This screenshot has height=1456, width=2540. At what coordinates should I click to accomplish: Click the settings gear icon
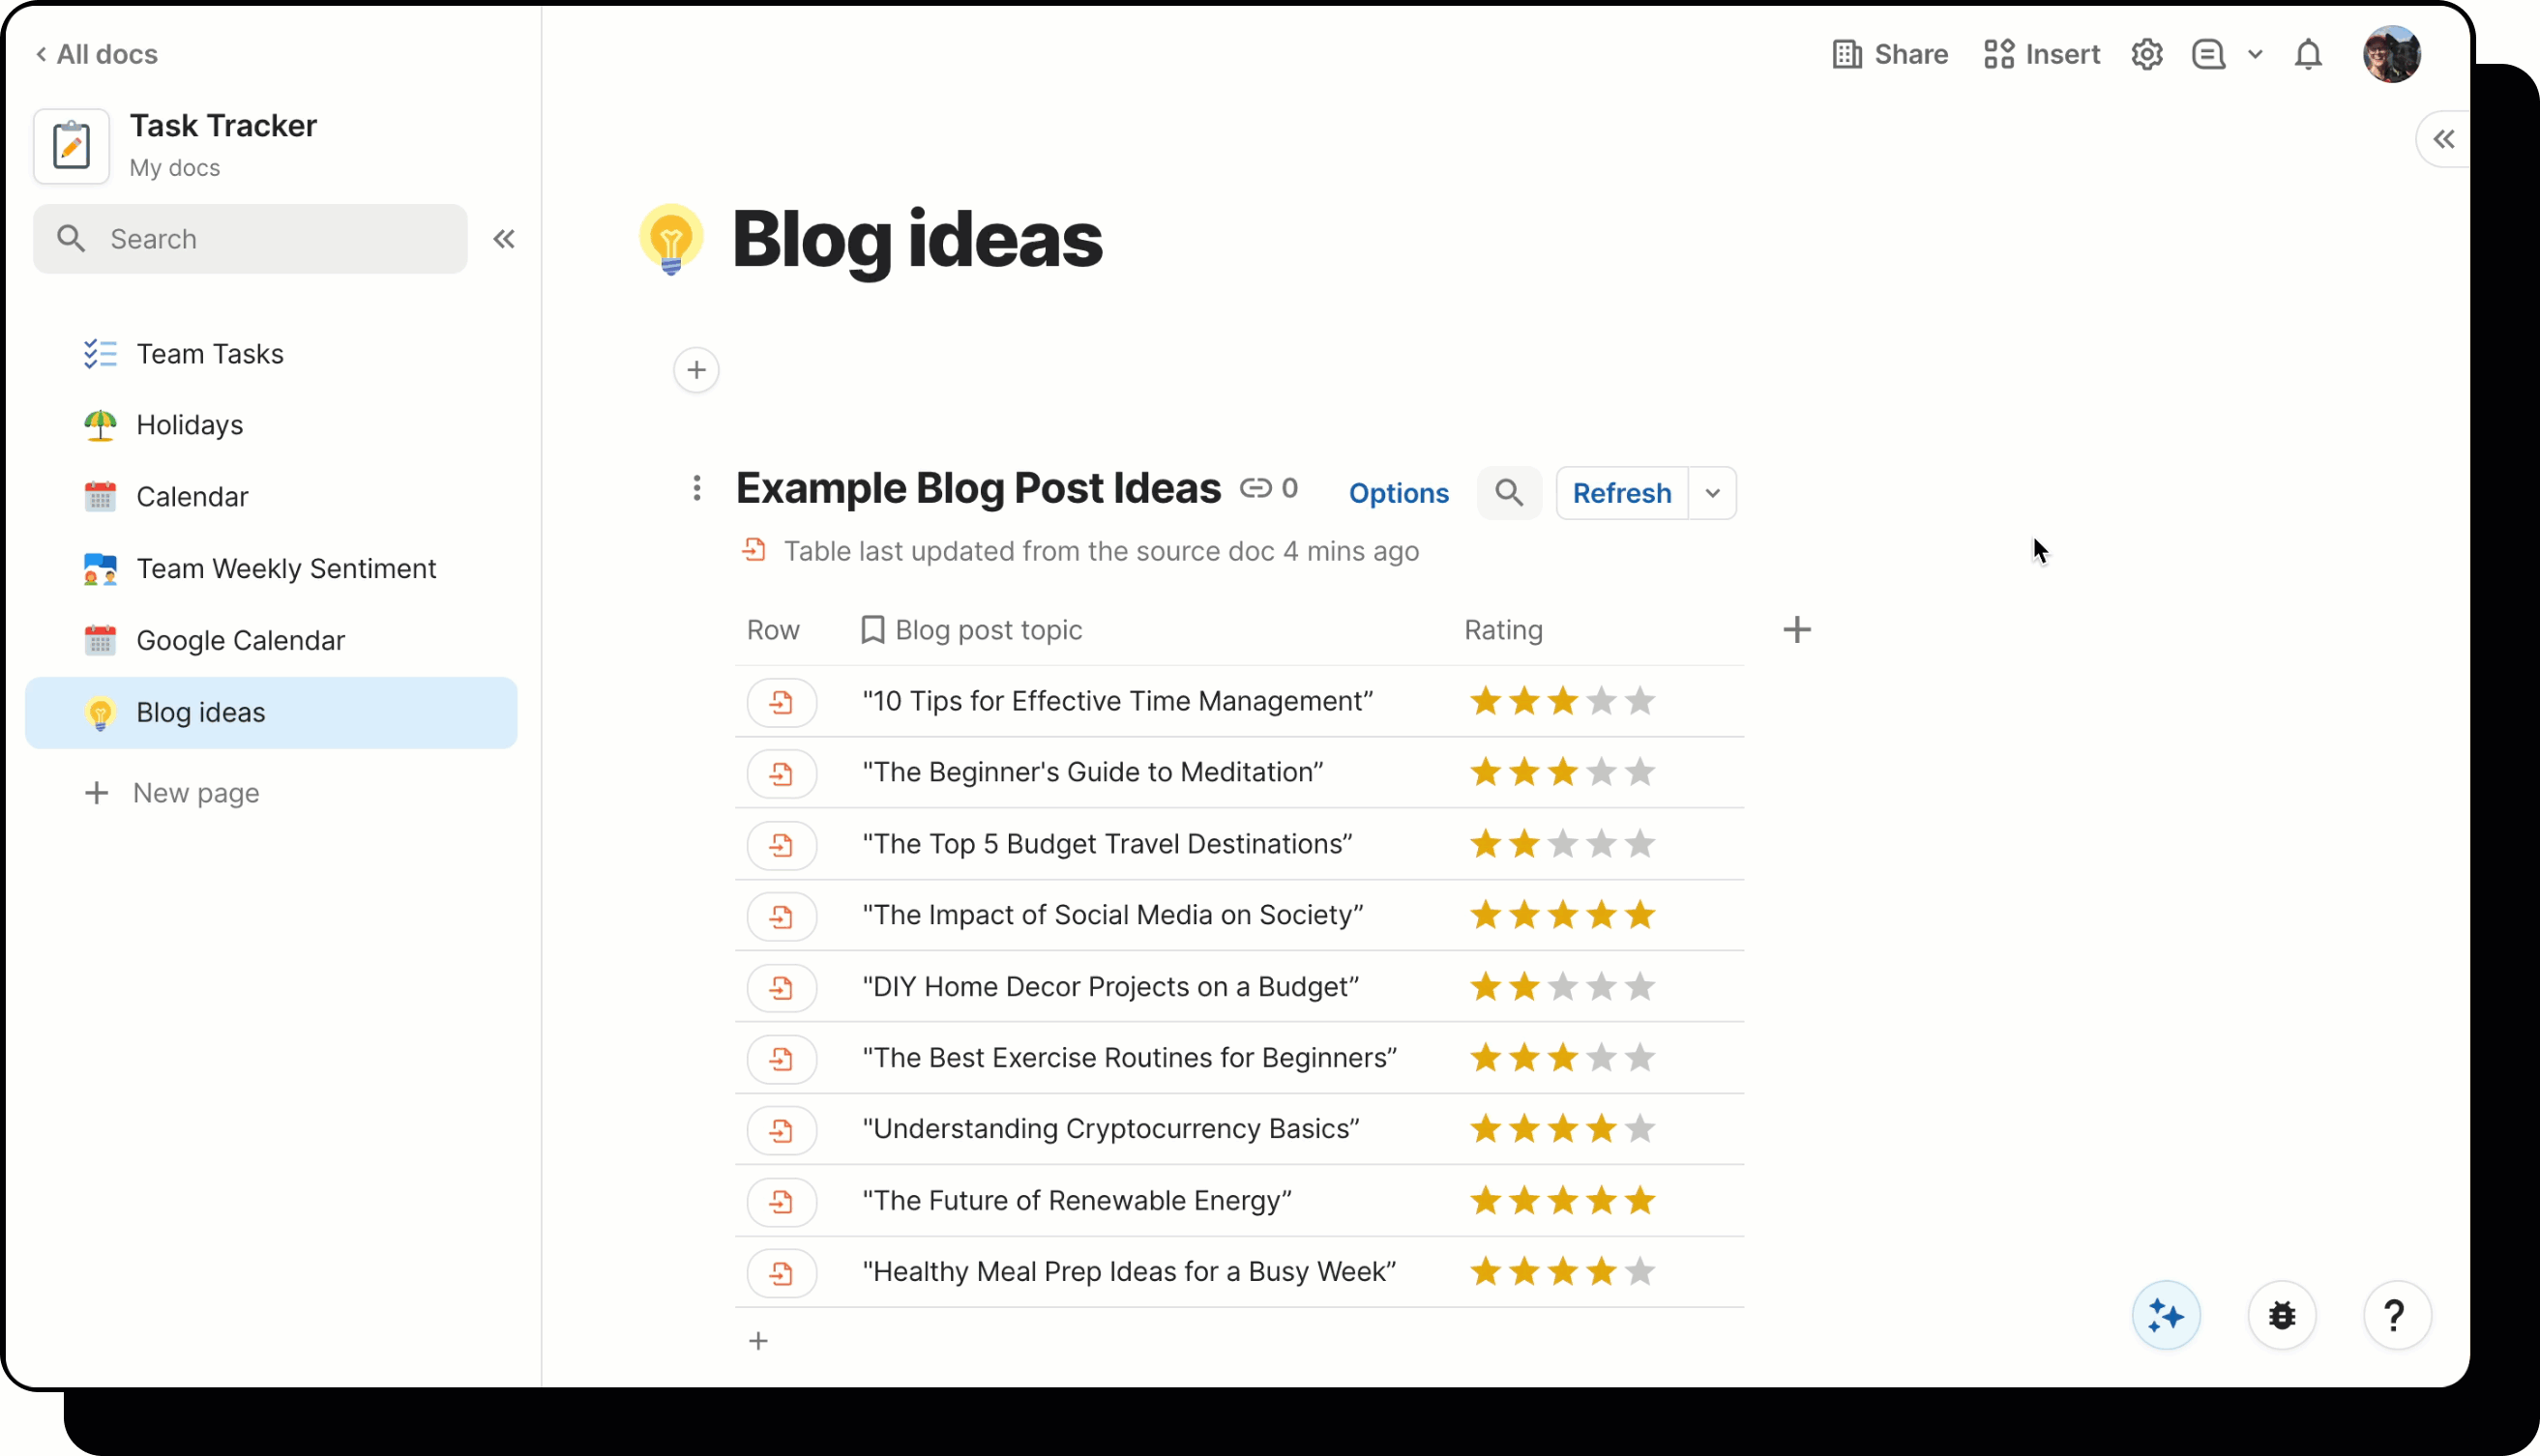tap(2147, 54)
